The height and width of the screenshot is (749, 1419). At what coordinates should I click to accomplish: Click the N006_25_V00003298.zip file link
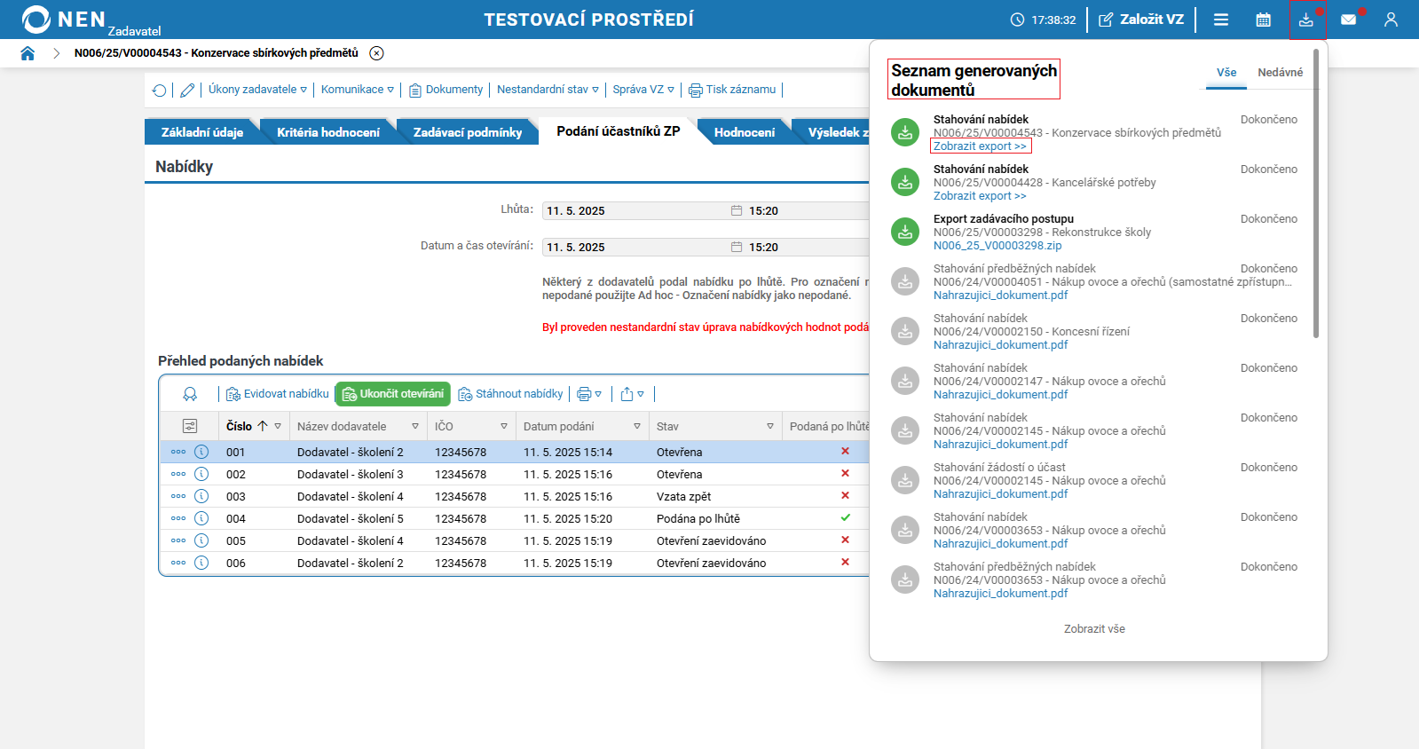997,246
